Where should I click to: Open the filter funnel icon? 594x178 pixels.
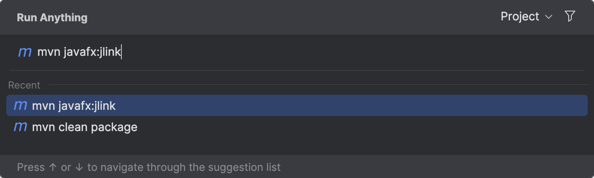(x=570, y=17)
